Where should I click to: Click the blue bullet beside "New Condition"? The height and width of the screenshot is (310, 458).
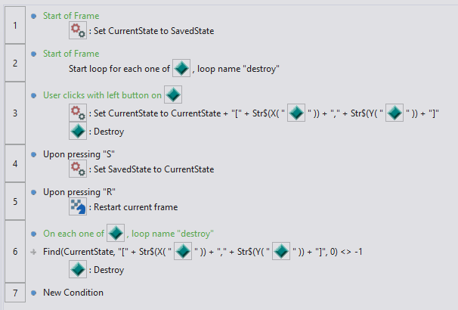click(x=35, y=293)
